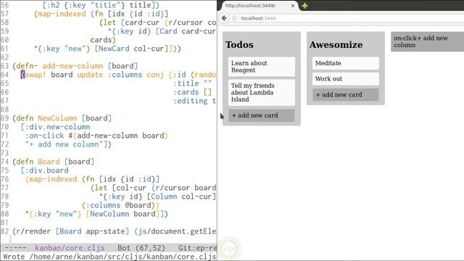The width and height of the screenshot is (464, 261).
Task: Click the :div.new-column line in editor
Action: click(55, 127)
